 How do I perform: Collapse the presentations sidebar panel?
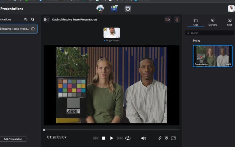click(46, 20)
